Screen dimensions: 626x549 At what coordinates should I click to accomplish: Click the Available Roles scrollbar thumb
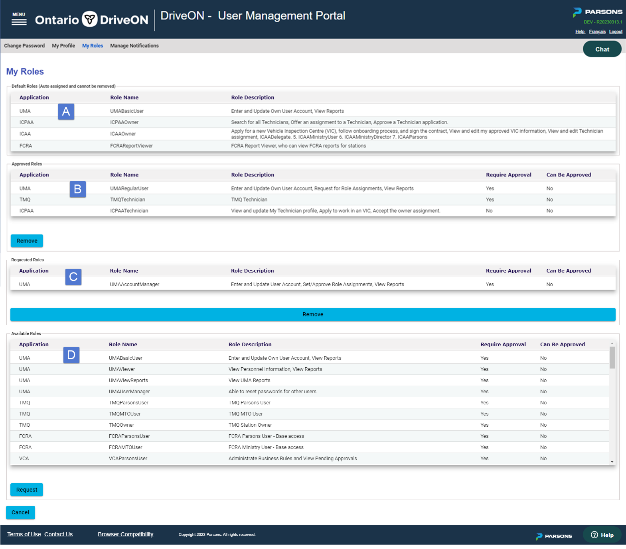click(x=612, y=357)
